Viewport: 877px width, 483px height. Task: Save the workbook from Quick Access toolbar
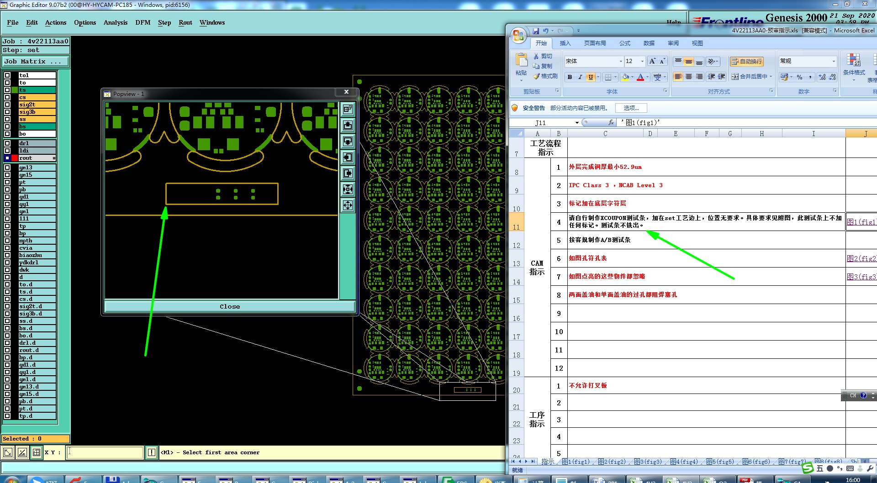point(536,31)
